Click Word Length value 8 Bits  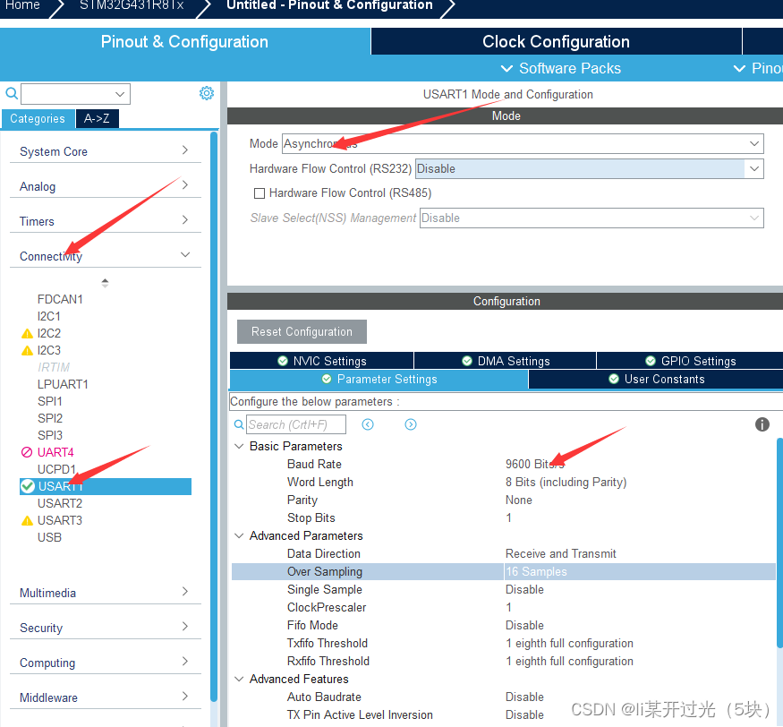(566, 483)
